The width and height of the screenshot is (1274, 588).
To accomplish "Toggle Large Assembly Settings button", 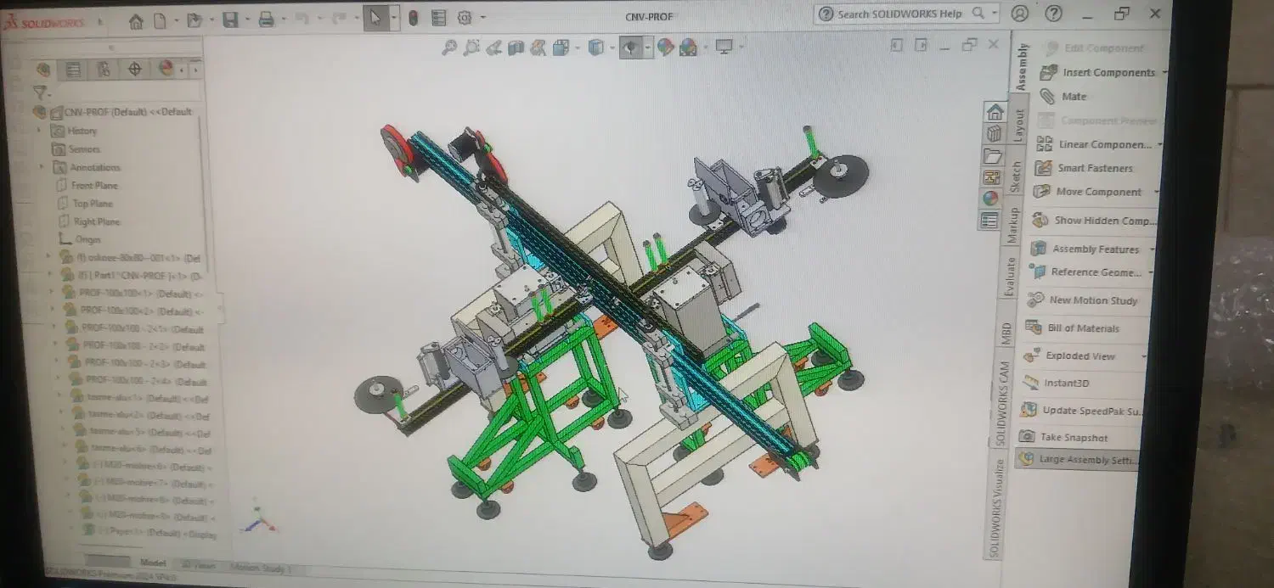I will tap(1076, 460).
